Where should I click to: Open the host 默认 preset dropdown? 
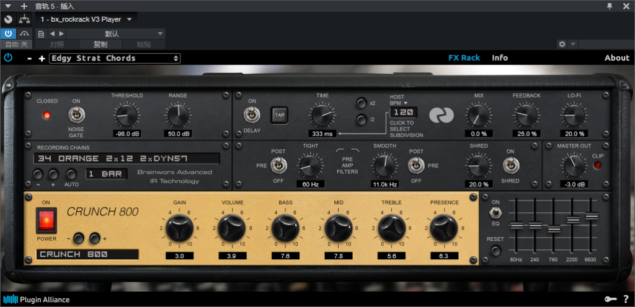pyautogui.click(x=115, y=33)
